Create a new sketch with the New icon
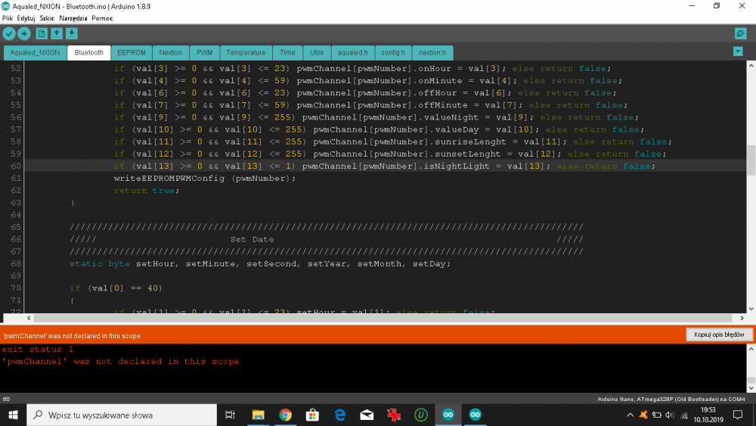756x426 pixels. (x=41, y=33)
